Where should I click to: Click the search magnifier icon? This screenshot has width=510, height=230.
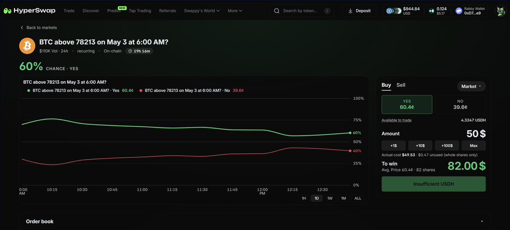[x=277, y=11]
